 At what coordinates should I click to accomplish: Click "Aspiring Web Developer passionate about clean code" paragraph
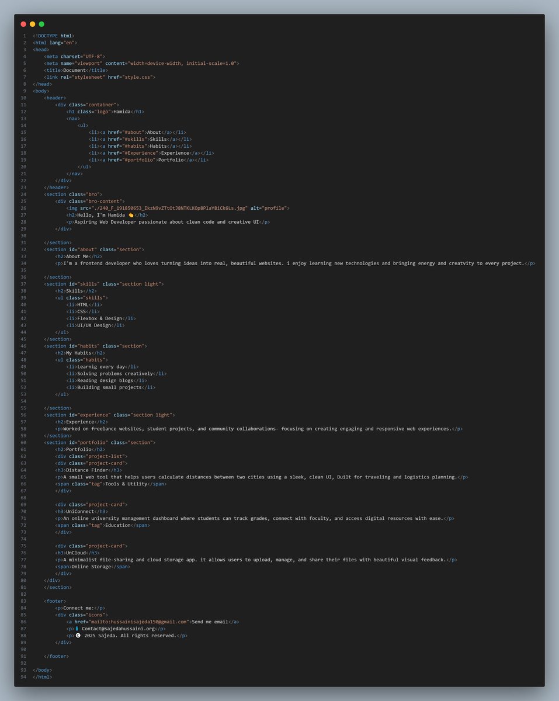[166, 222]
